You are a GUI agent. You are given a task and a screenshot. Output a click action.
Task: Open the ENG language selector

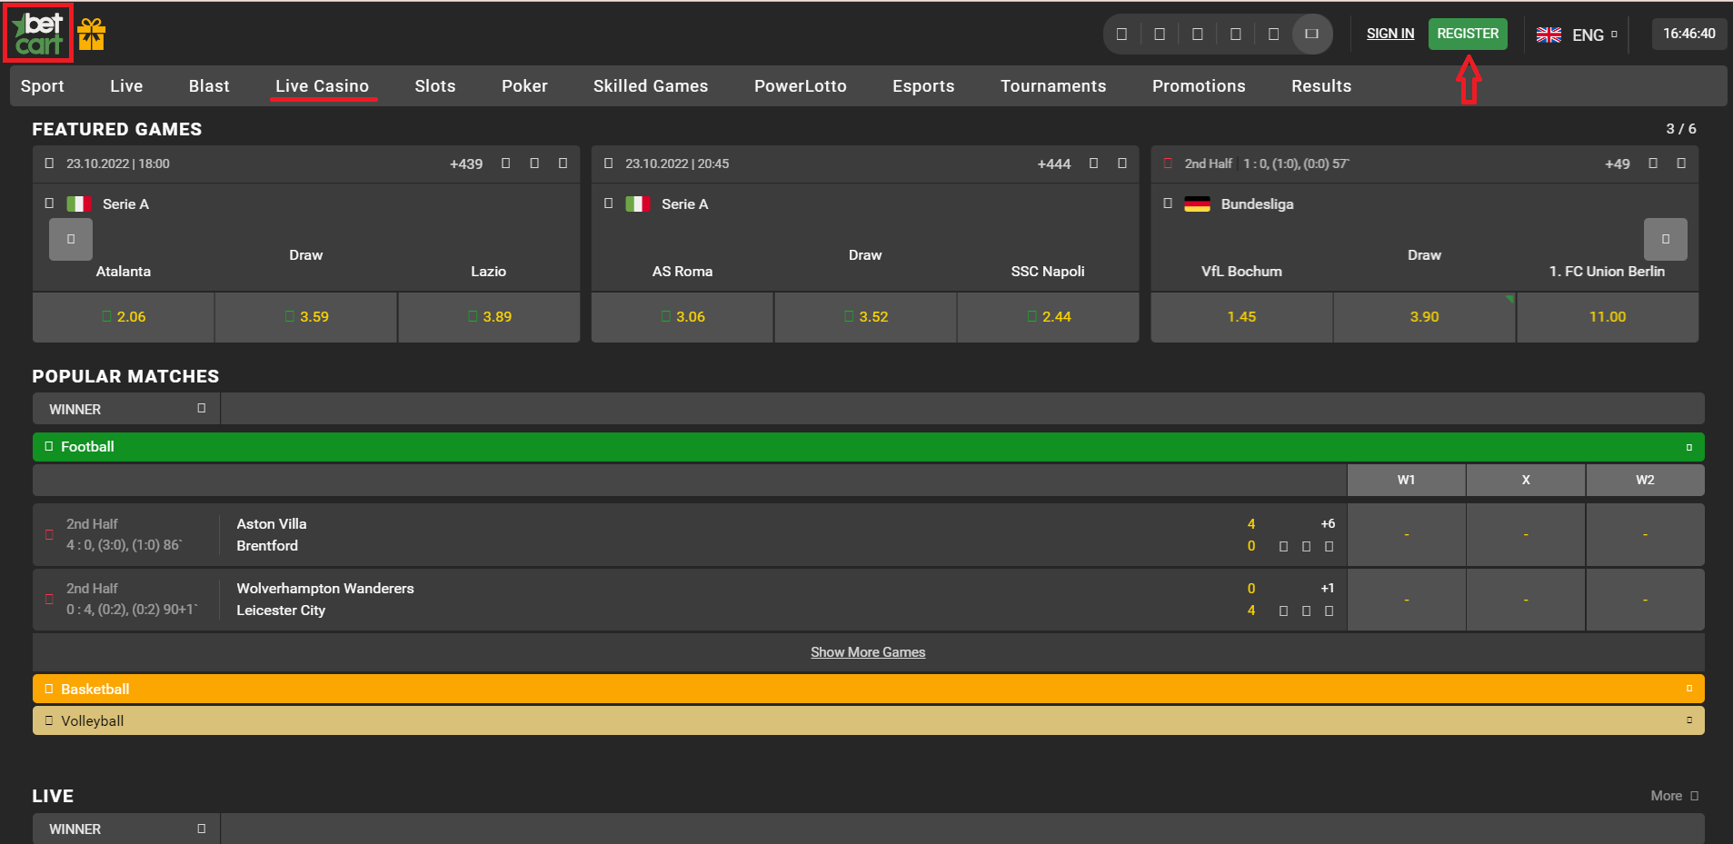(x=1577, y=35)
